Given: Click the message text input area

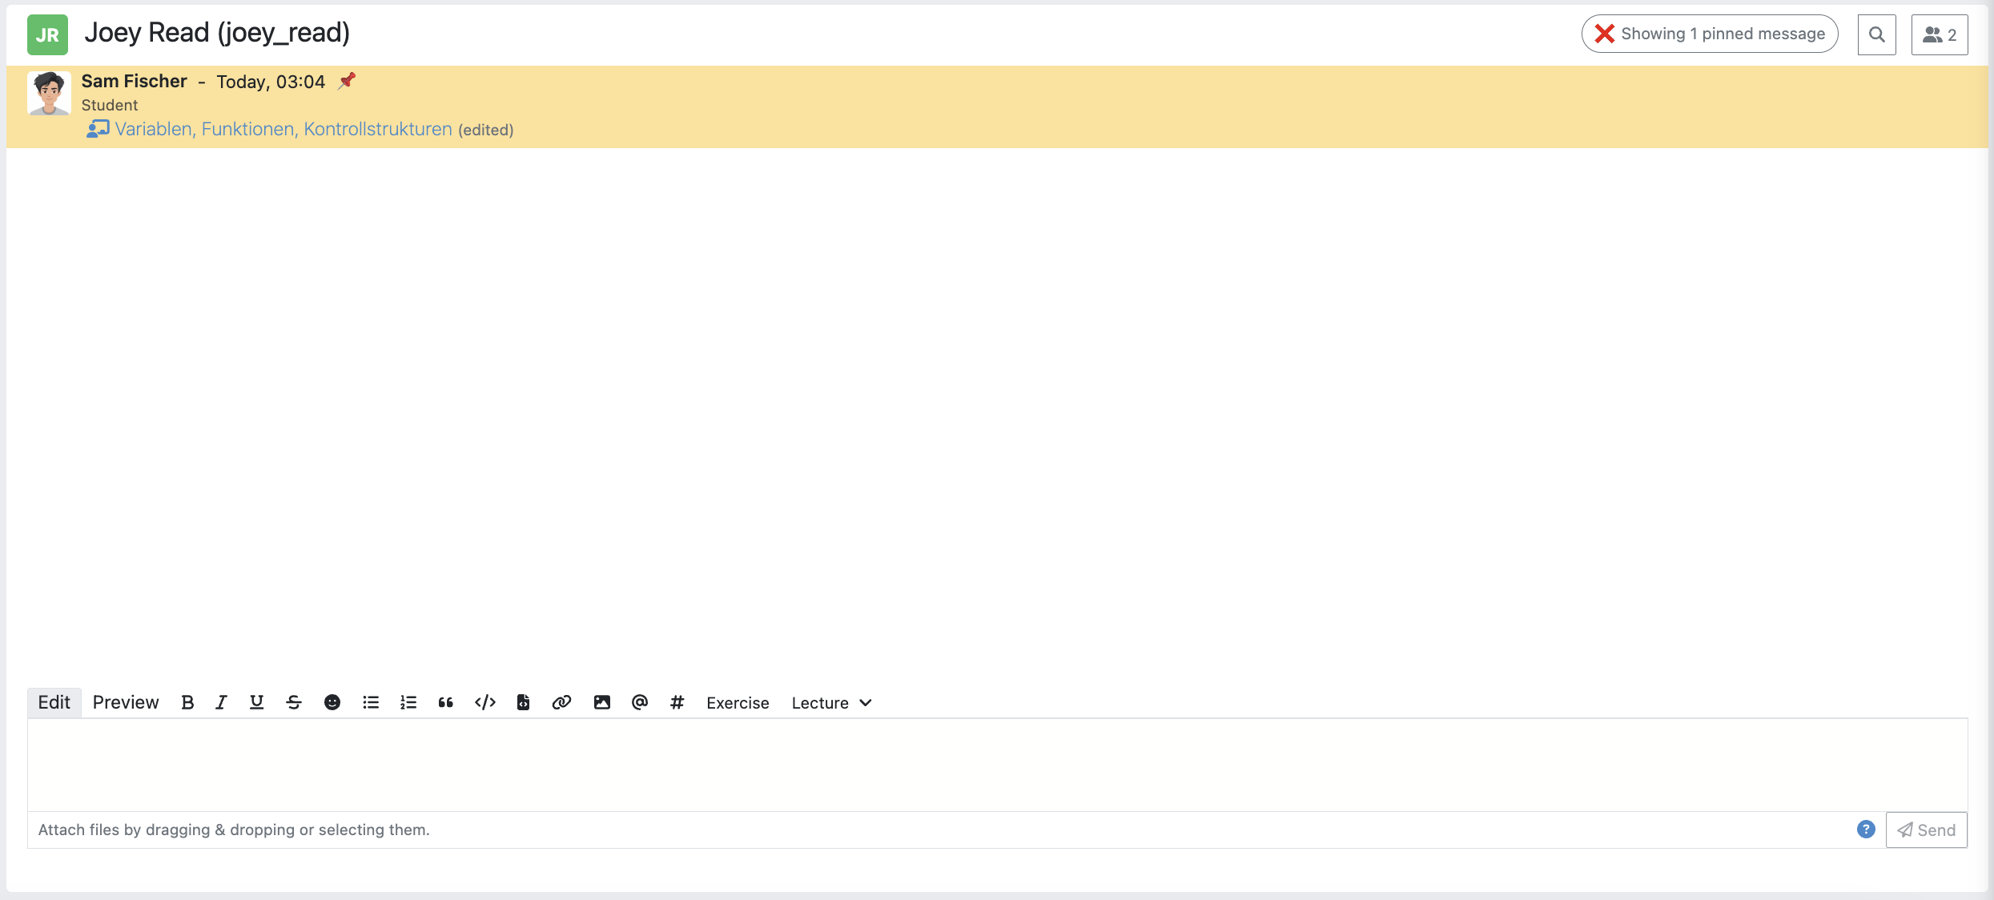Looking at the screenshot, I should [x=996, y=764].
